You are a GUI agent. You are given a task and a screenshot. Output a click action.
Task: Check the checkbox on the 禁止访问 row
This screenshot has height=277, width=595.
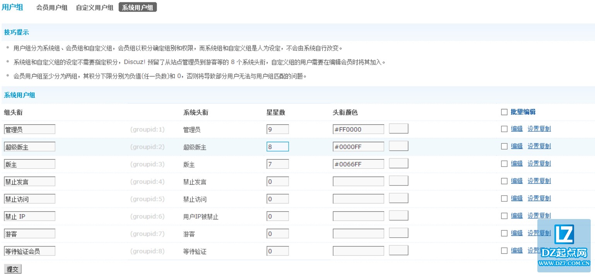coord(504,198)
